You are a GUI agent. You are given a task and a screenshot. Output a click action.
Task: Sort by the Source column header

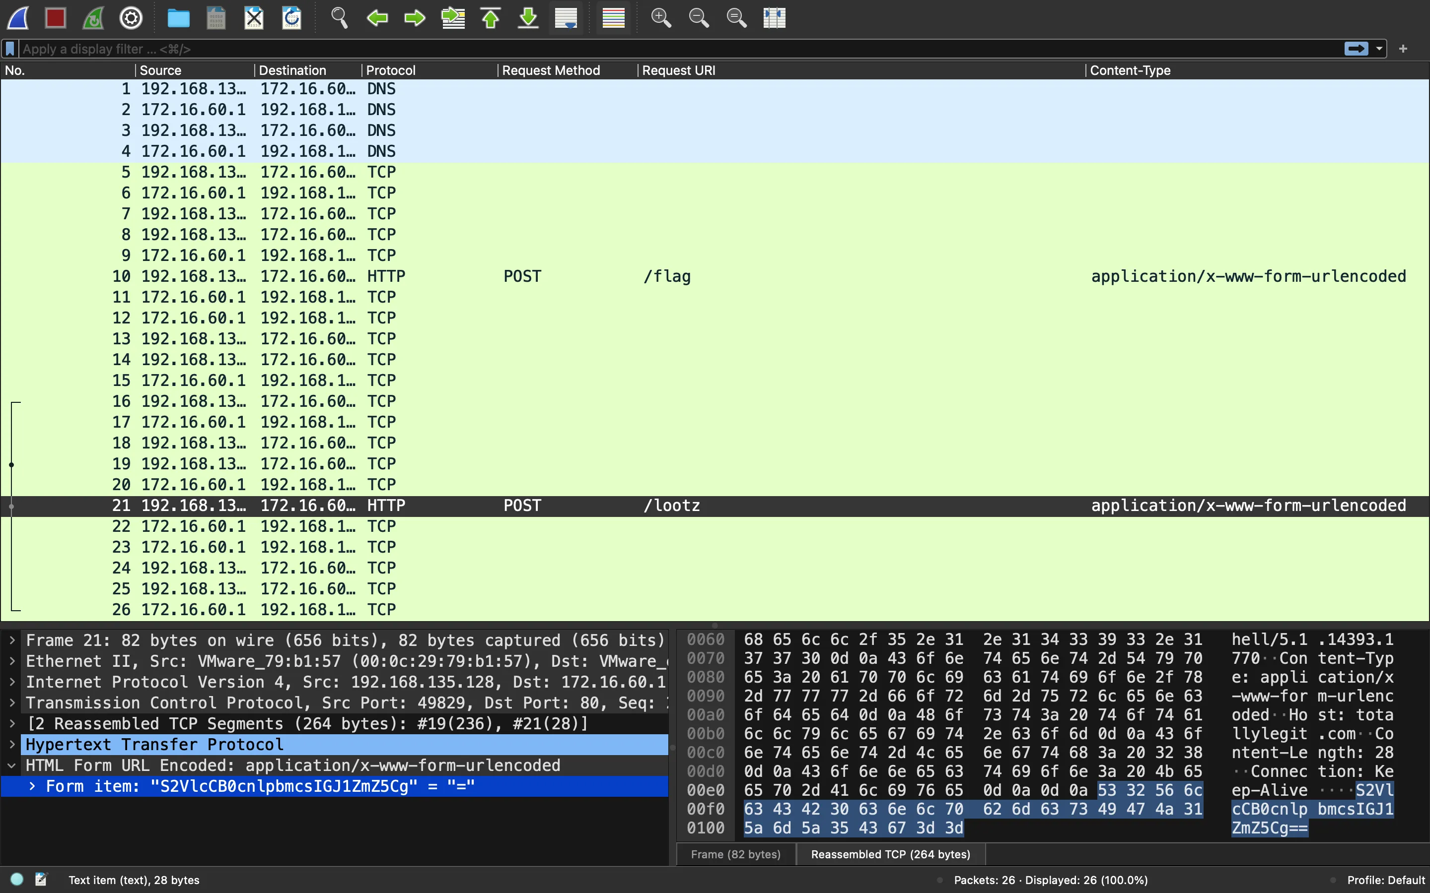coord(195,70)
